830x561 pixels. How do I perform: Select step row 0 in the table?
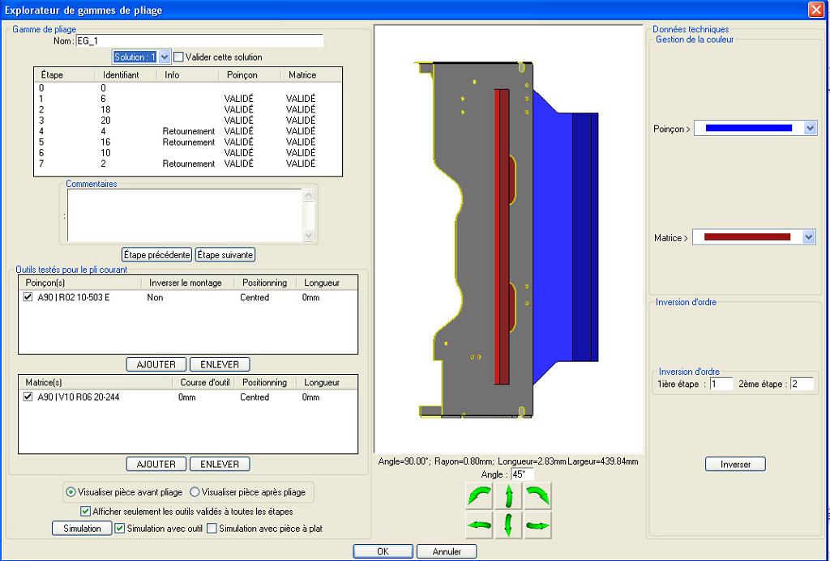click(x=188, y=87)
